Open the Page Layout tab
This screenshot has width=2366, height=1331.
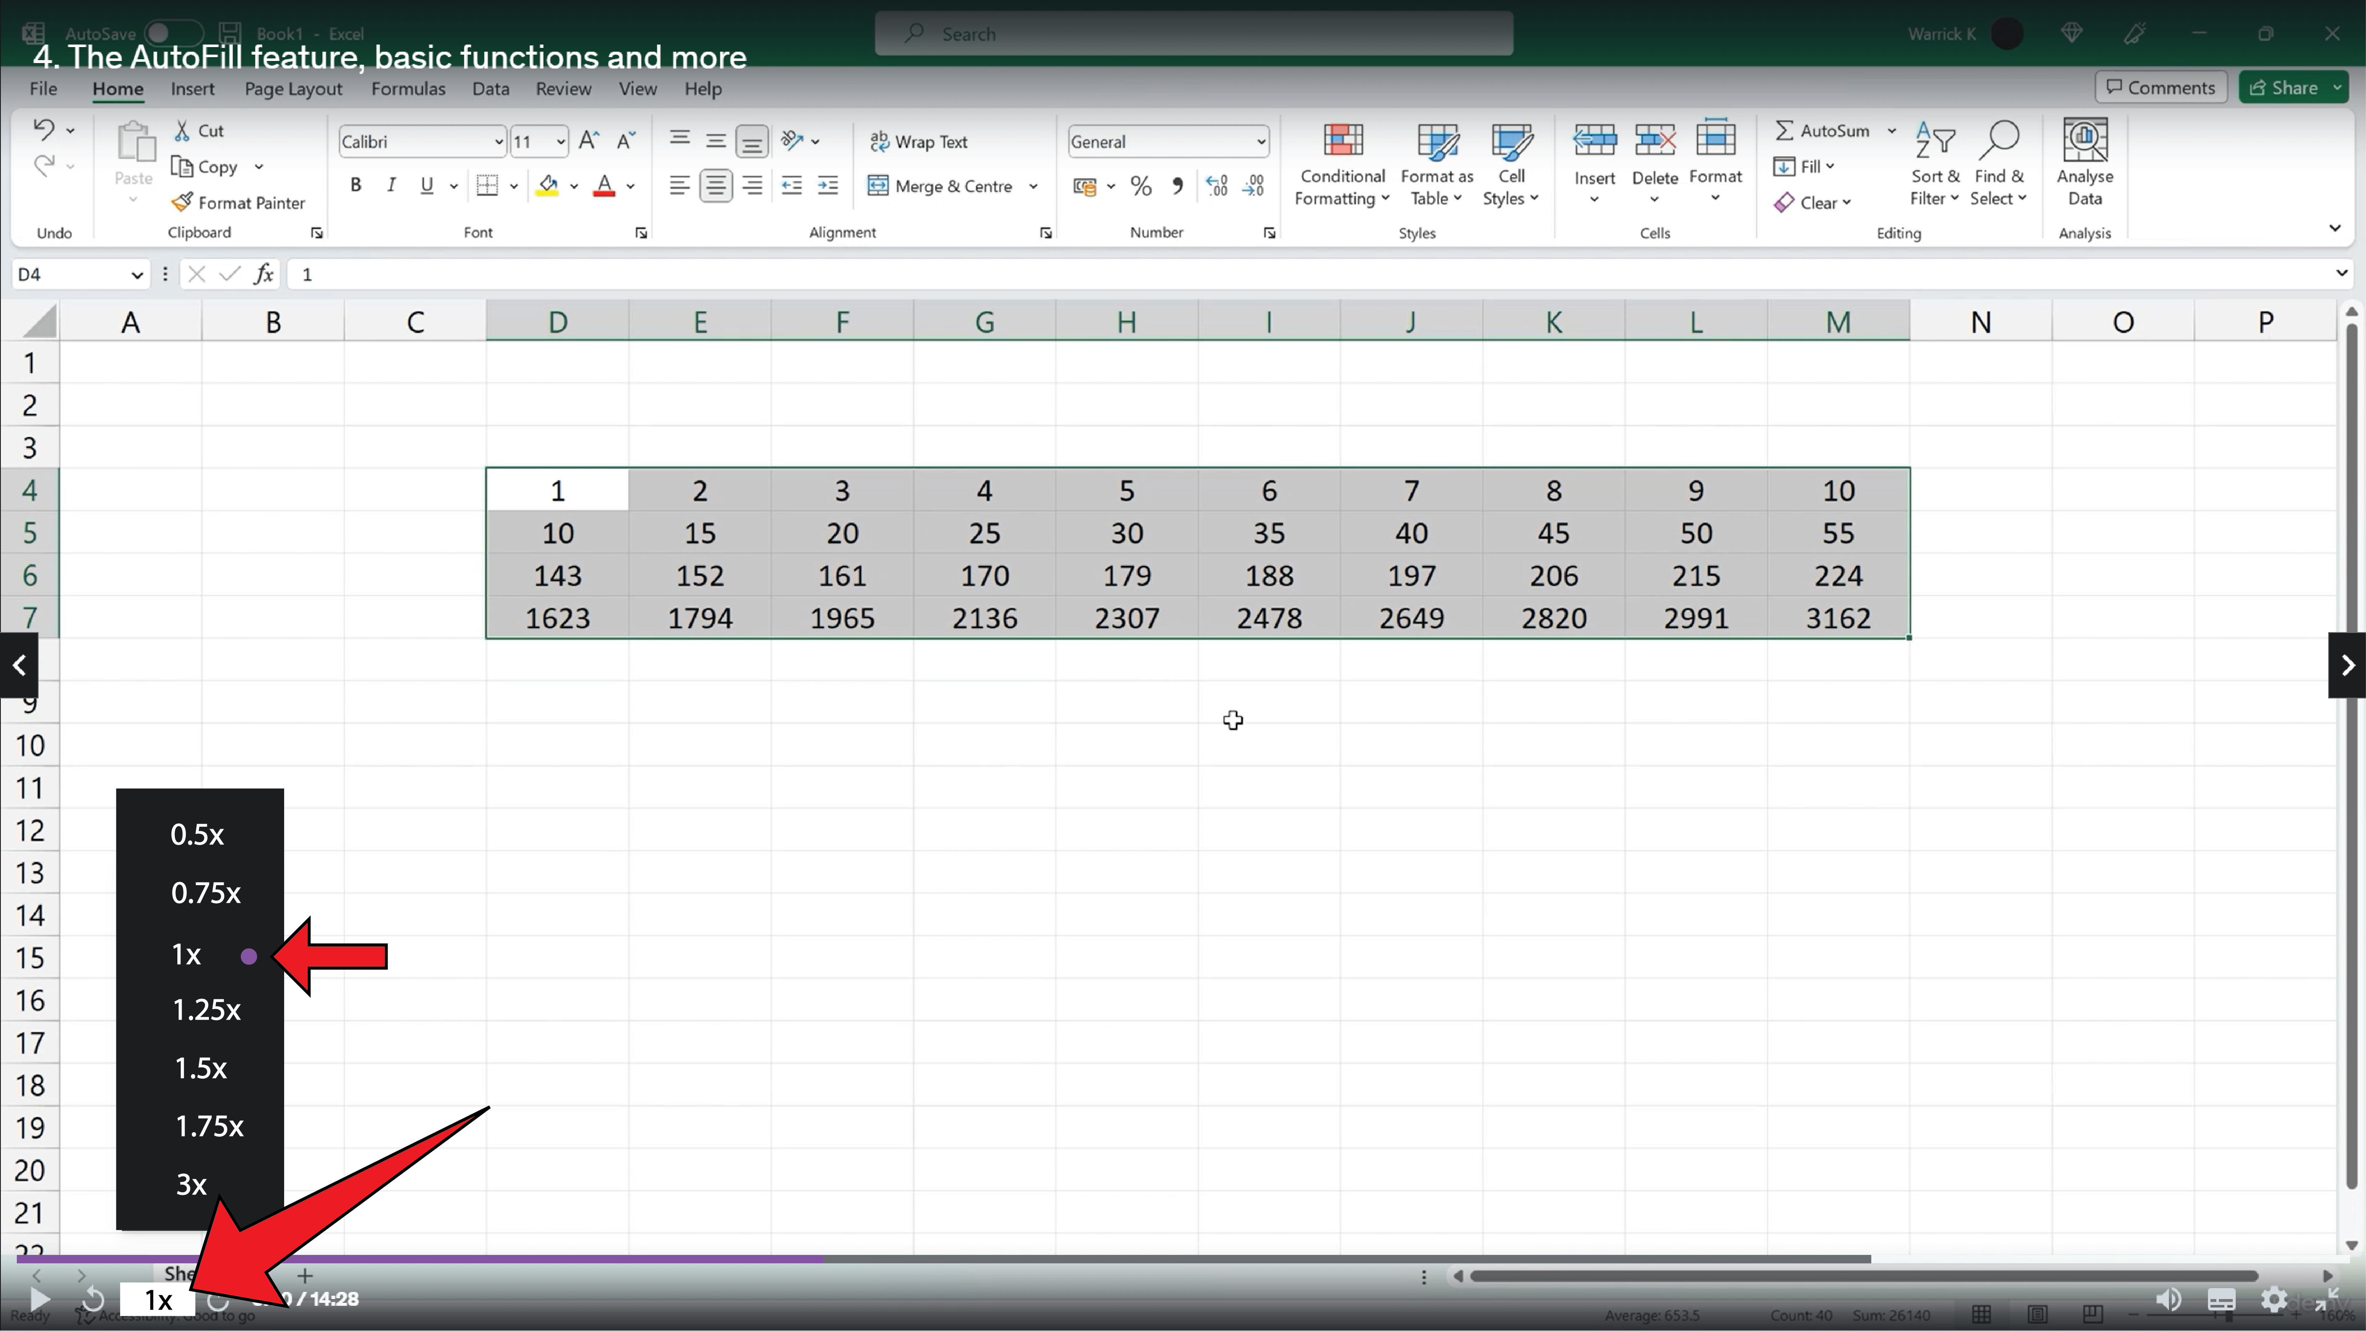tap(293, 88)
